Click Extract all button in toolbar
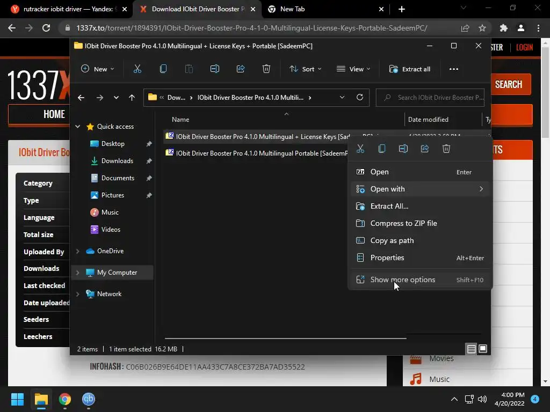The height and width of the screenshot is (412, 550). click(x=409, y=69)
